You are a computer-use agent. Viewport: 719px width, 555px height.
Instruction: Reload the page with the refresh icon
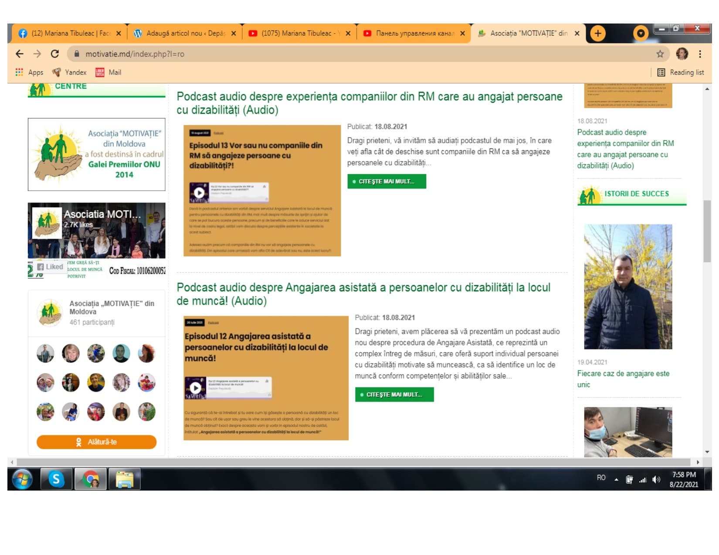pyautogui.click(x=54, y=54)
